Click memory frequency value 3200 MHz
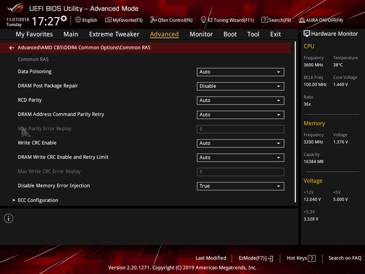The width and height of the screenshot is (365, 274). (313, 142)
